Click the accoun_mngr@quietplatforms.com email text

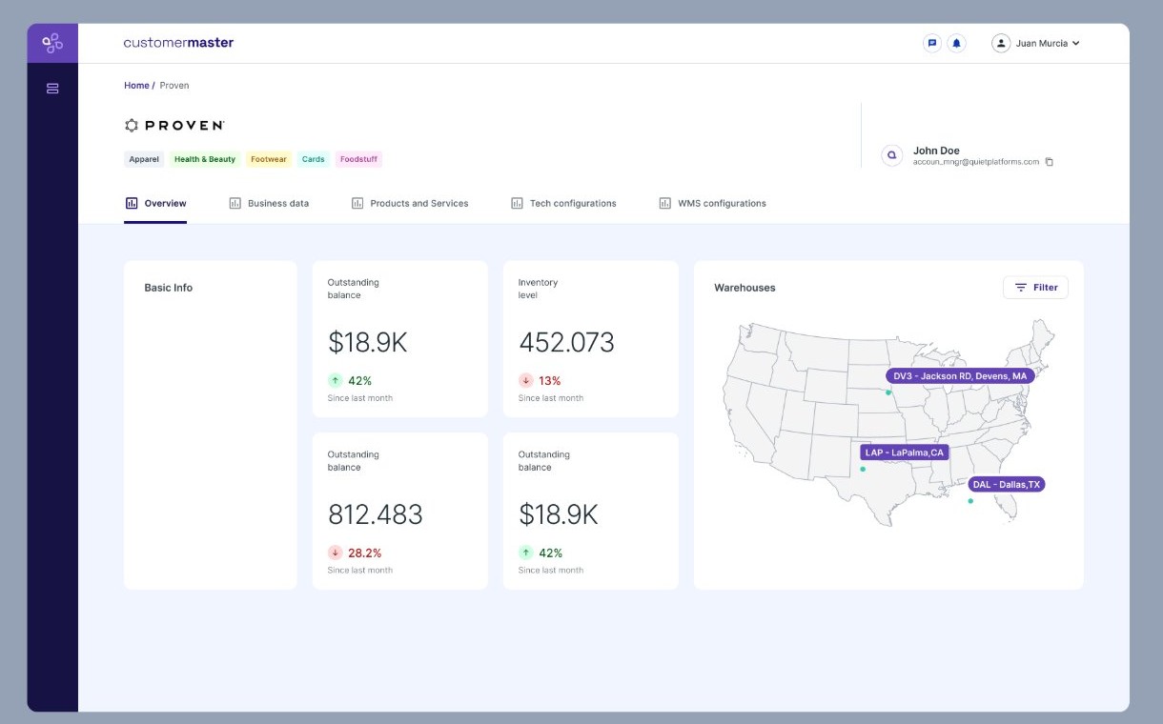point(976,162)
